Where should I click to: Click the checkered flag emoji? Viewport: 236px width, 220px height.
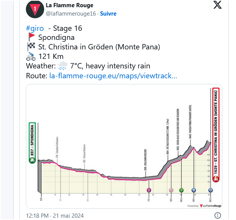32,47
